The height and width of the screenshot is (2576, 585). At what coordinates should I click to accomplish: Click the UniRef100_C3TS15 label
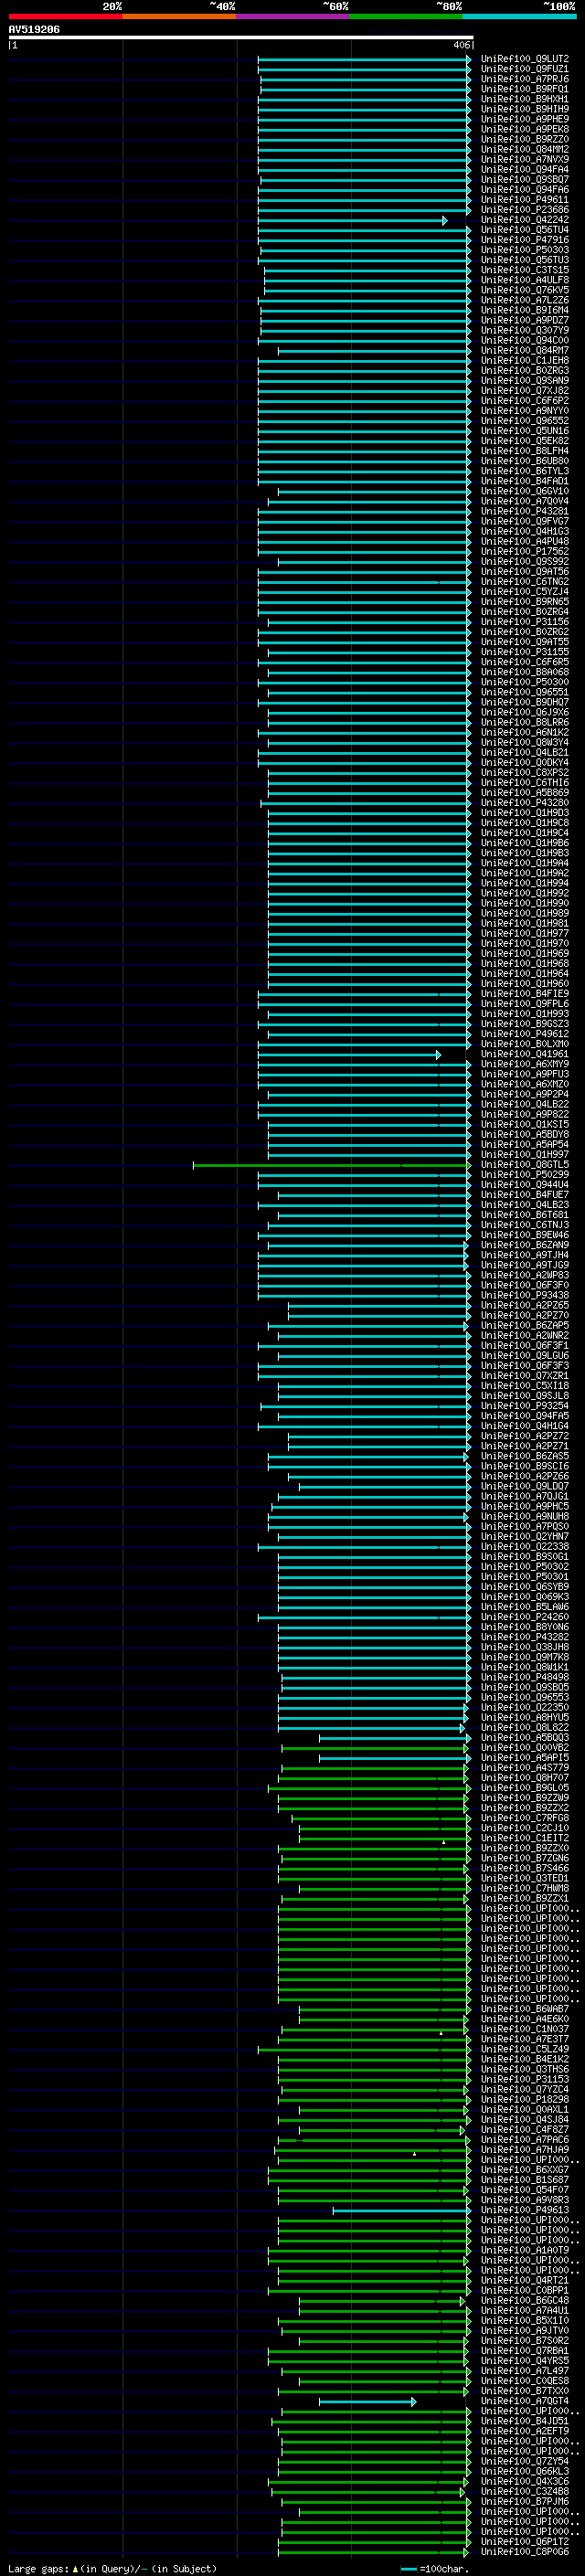524,270
